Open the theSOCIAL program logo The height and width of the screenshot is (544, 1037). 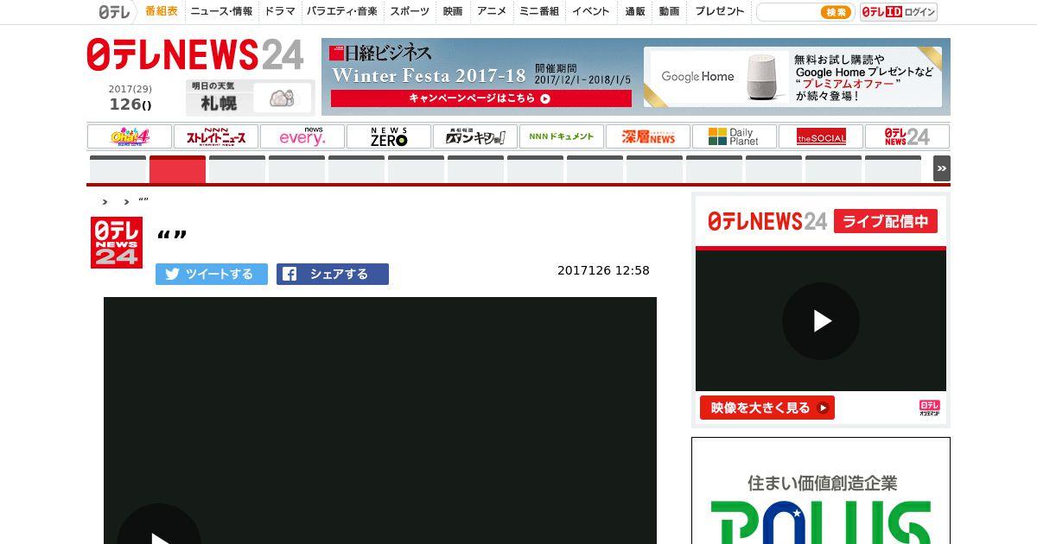click(821, 136)
